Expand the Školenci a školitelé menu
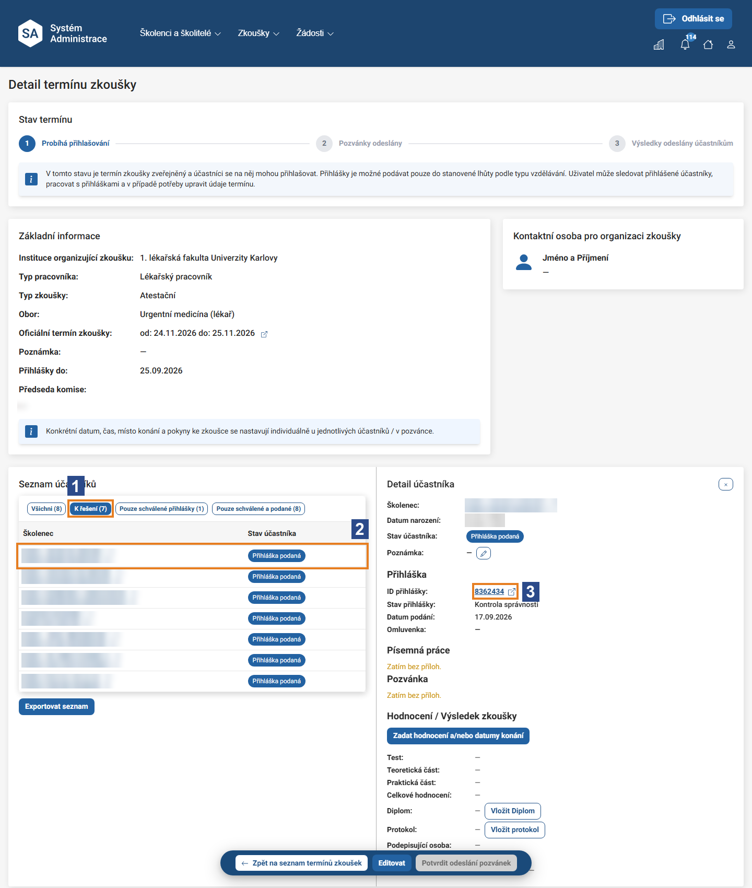 coord(180,33)
